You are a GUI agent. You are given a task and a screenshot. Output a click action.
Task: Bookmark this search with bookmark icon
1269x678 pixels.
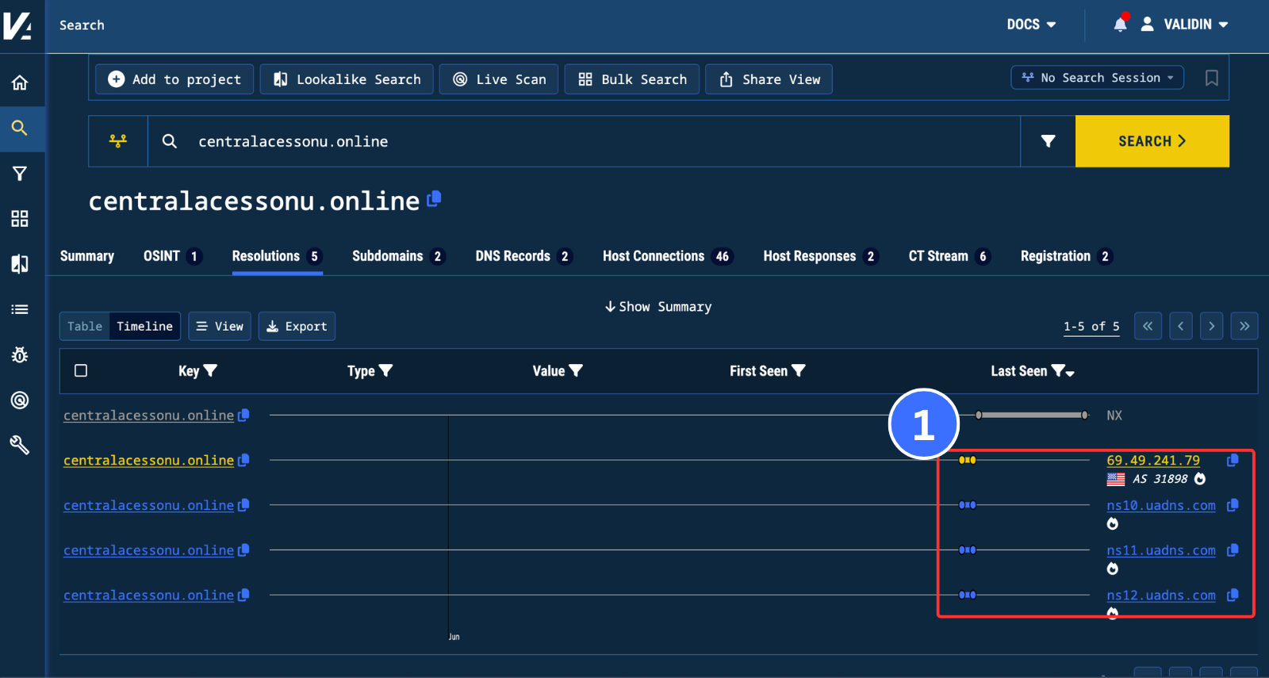coord(1211,78)
